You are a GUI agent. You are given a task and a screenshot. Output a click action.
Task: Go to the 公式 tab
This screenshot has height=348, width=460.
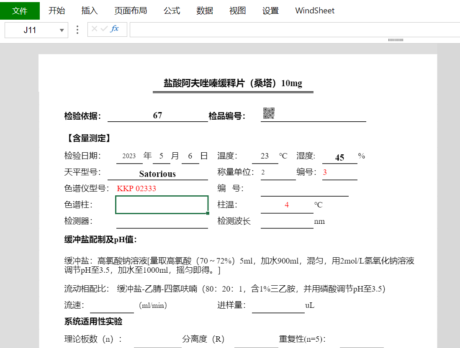pos(172,11)
